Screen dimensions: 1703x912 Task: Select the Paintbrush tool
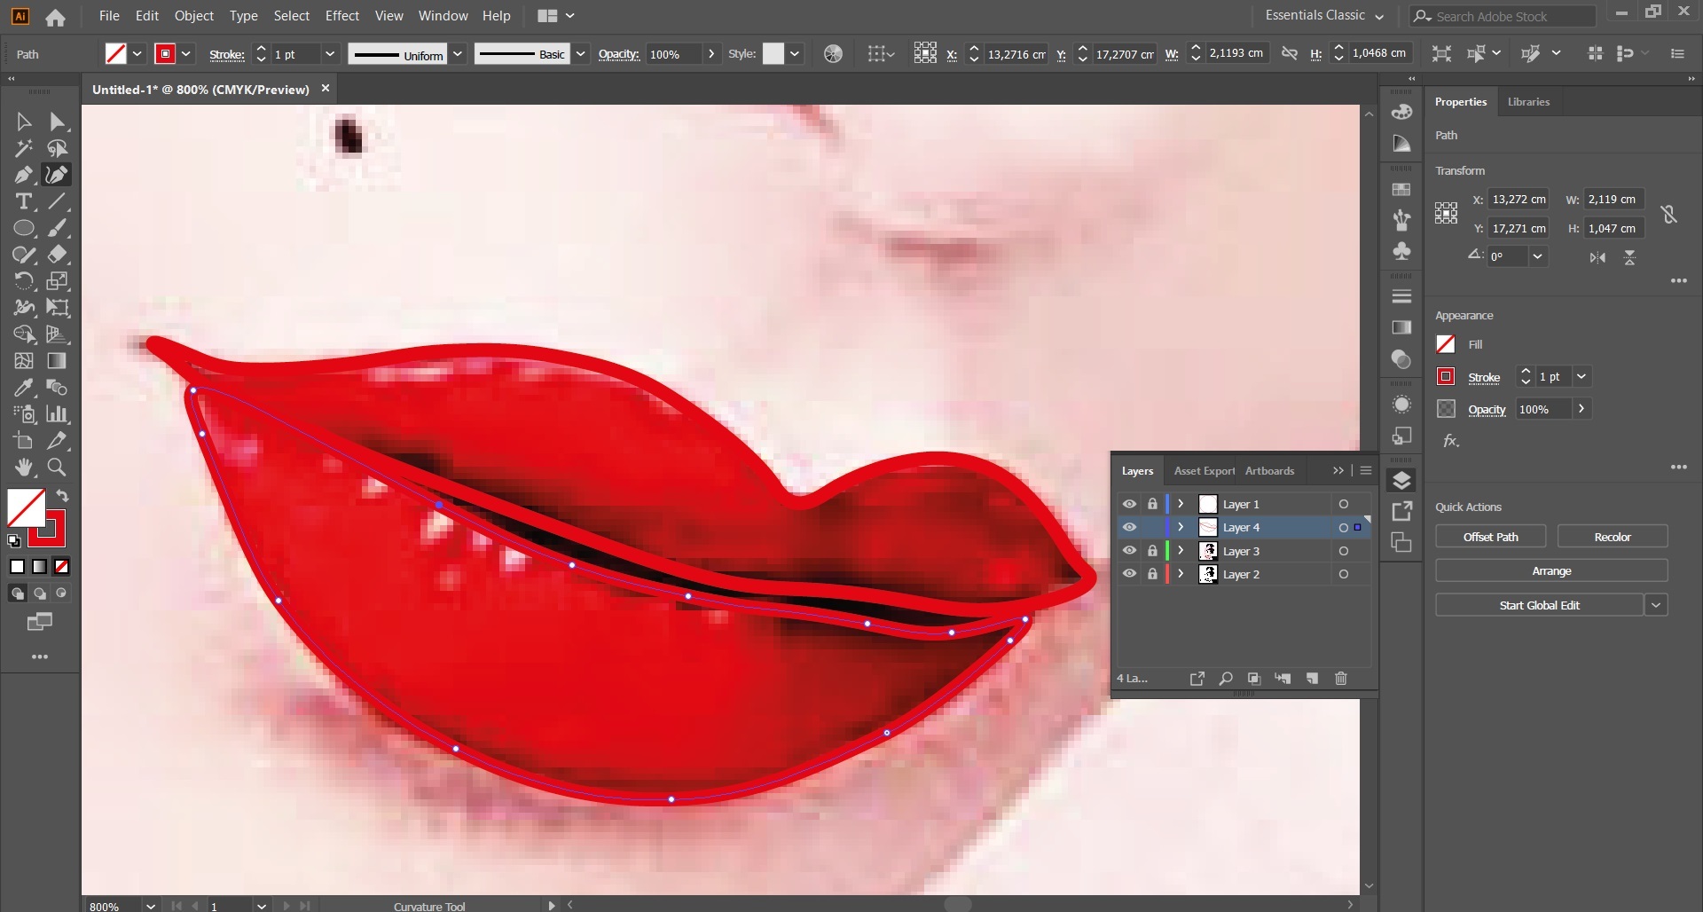click(x=58, y=228)
